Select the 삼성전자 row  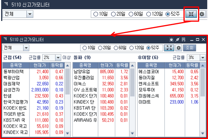click(x=34, y=90)
